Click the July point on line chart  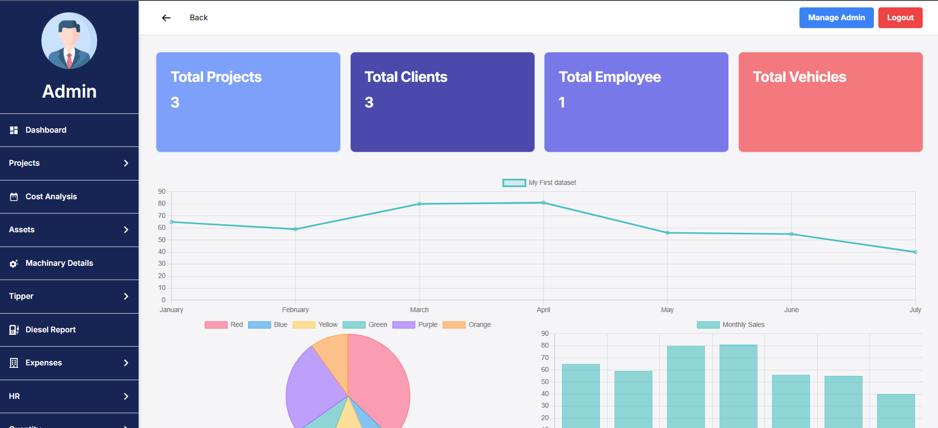click(x=915, y=252)
